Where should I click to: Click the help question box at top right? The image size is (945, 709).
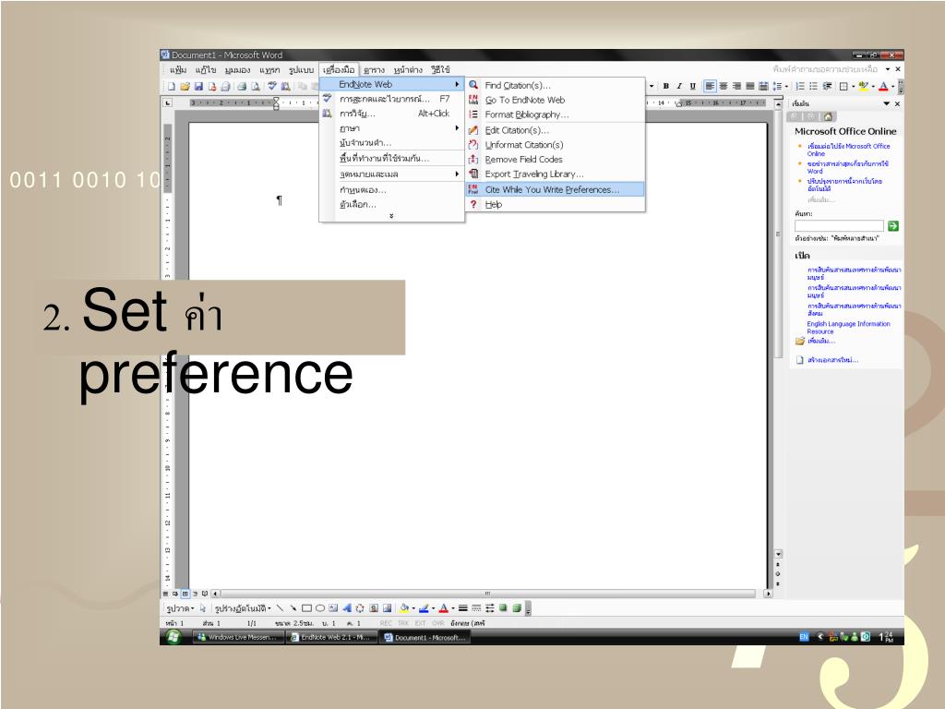click(x=826, y=69)
